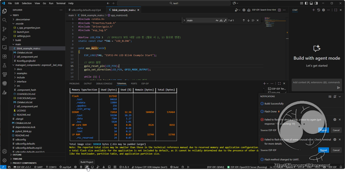Open the Accounts icon in activity bar

click(4, 151)
